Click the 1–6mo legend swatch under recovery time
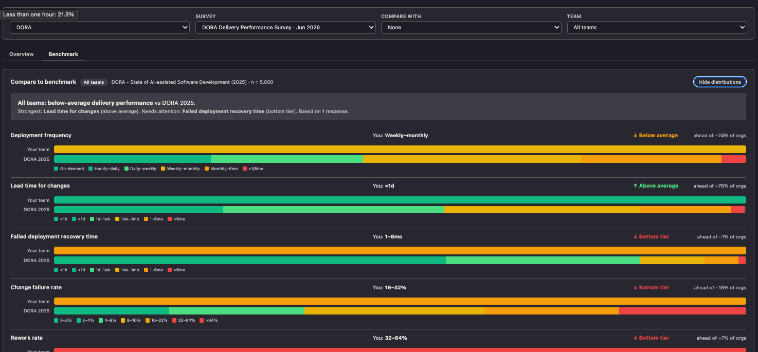 click(146, 270)
